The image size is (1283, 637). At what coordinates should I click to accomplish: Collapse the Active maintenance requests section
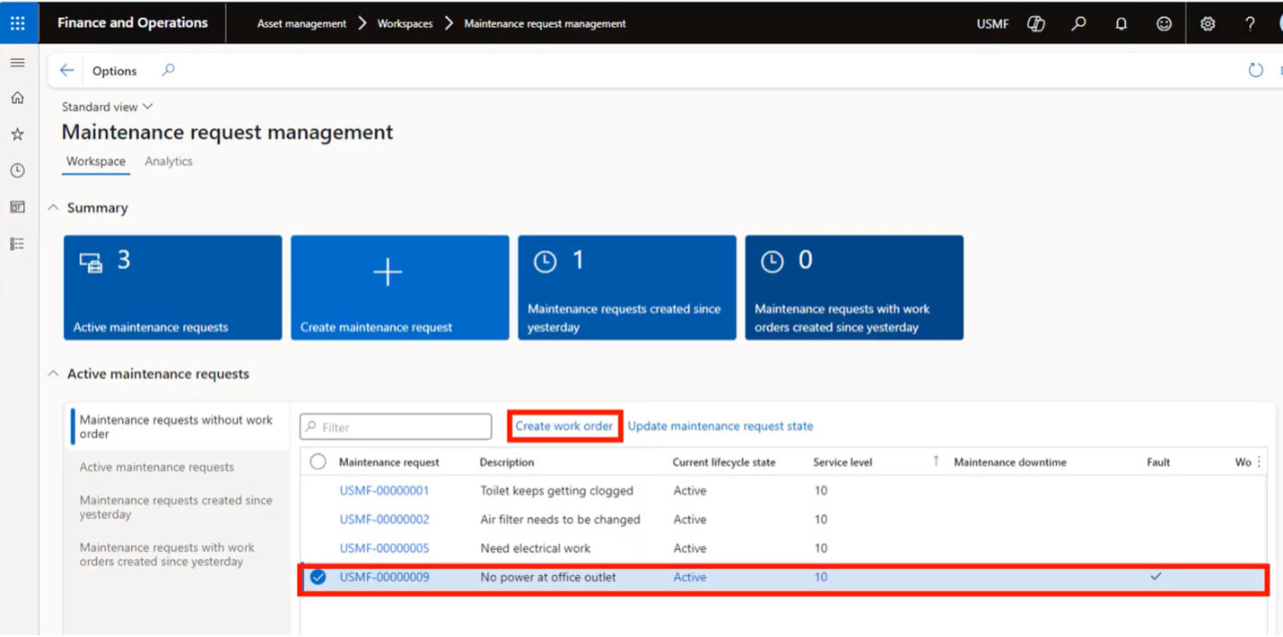click(x=54, y=374)
